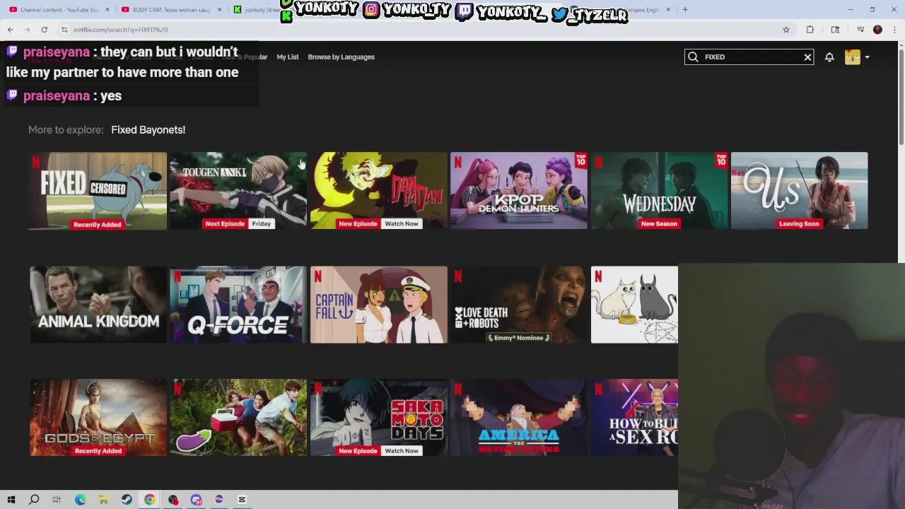Viewport: 905px width, 509px height.
Task: Open the Tougen Anki title card
Action: pyautogui.click(x=238, y=191)
